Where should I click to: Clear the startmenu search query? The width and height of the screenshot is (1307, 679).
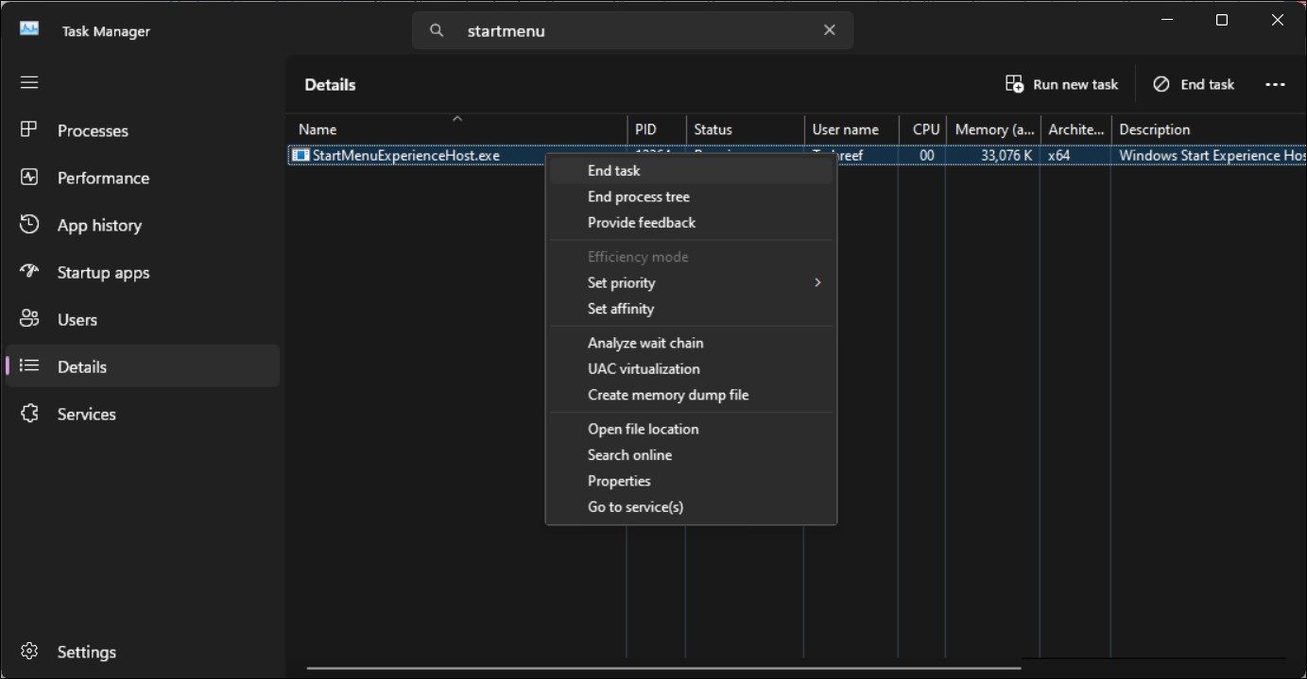[x=829, y=29]
